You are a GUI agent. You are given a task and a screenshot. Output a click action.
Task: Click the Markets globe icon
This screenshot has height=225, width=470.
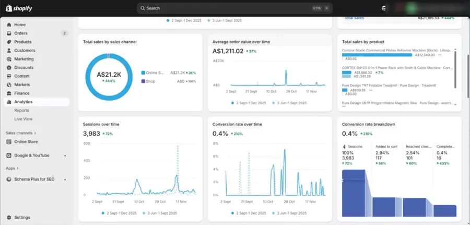[9, 85]
